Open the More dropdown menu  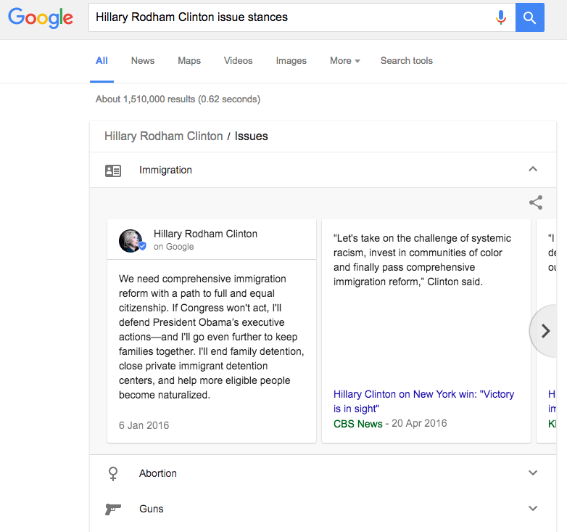[x=344, y=61]
